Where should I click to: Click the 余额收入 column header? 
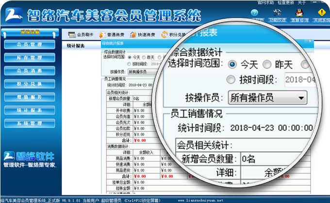[146, 152]
